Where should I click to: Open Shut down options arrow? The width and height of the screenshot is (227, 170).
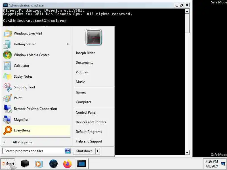[x=98, y=151]
